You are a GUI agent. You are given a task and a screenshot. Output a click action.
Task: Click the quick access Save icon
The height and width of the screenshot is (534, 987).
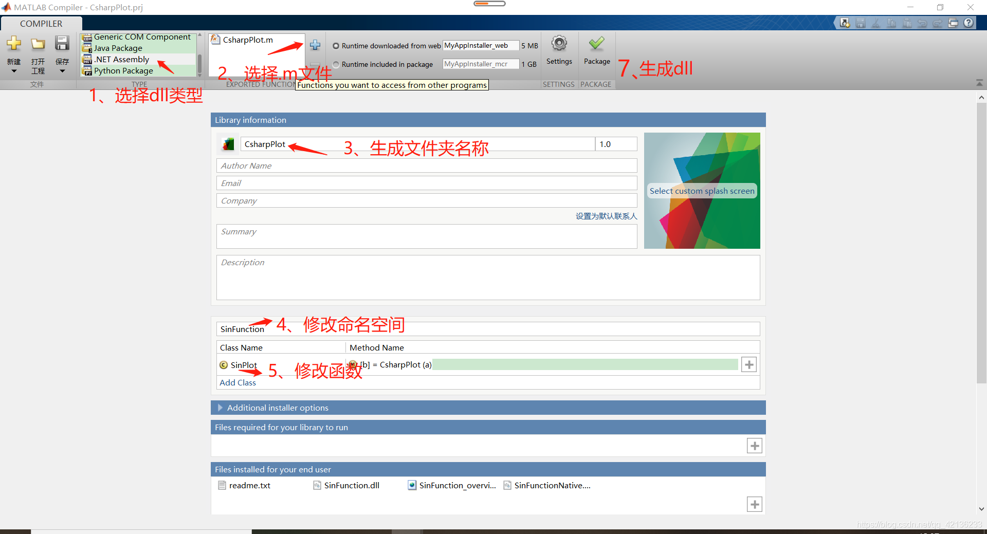point(861,23)
